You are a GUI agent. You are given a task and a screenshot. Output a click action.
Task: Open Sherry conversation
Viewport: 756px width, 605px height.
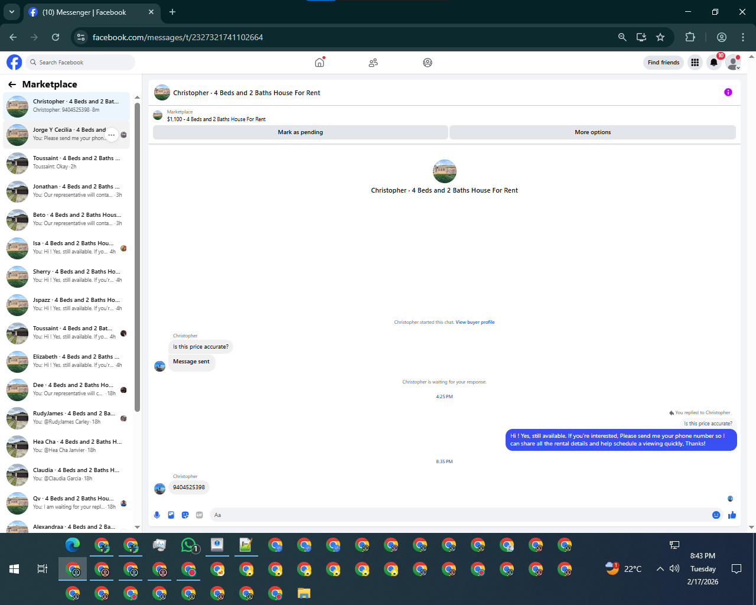(x=66, y=277)
